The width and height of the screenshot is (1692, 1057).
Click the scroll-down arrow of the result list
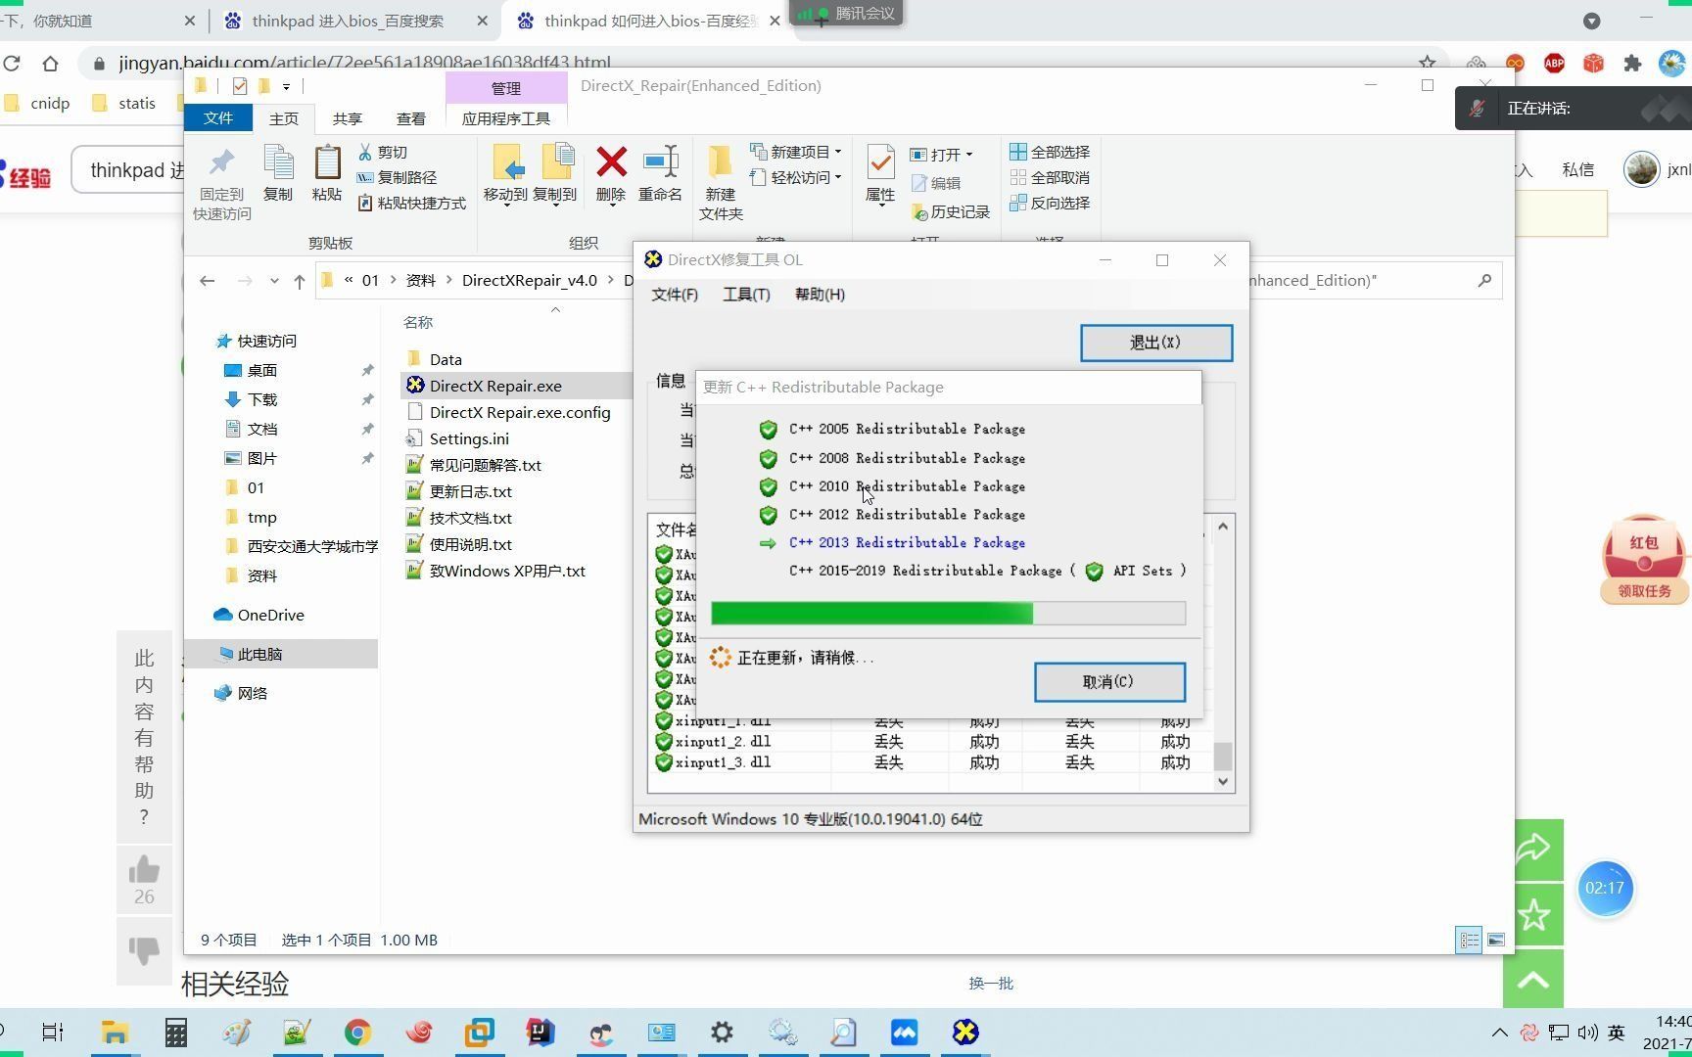(1222, 781)
